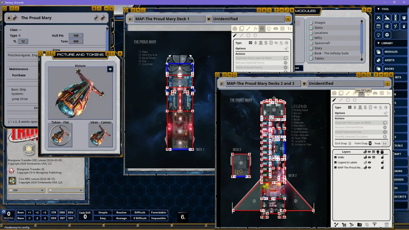Open the combat tracker crossed-swords tool
The height and width of the screenshot is (230, 409).
[379, 18]
